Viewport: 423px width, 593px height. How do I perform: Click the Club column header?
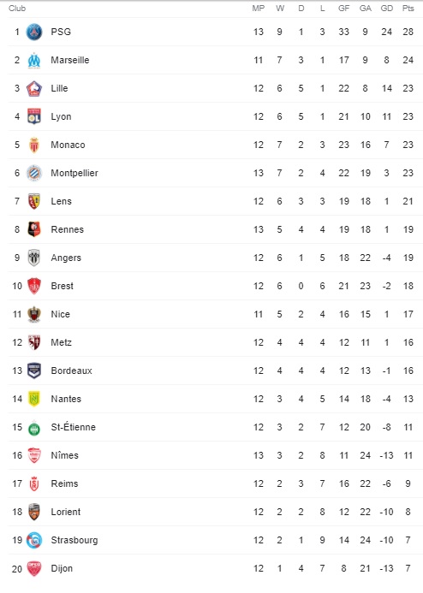click(17, 9)
